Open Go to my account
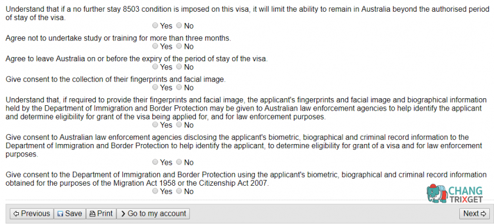Screen dimensions: 494x224 point(153,213)
